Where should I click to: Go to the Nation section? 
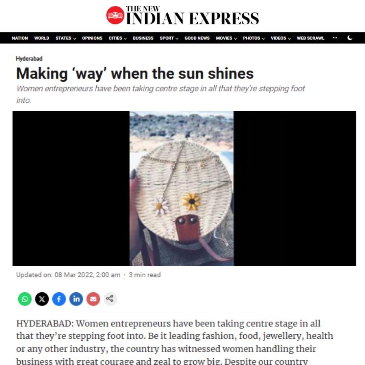point(20,38)
